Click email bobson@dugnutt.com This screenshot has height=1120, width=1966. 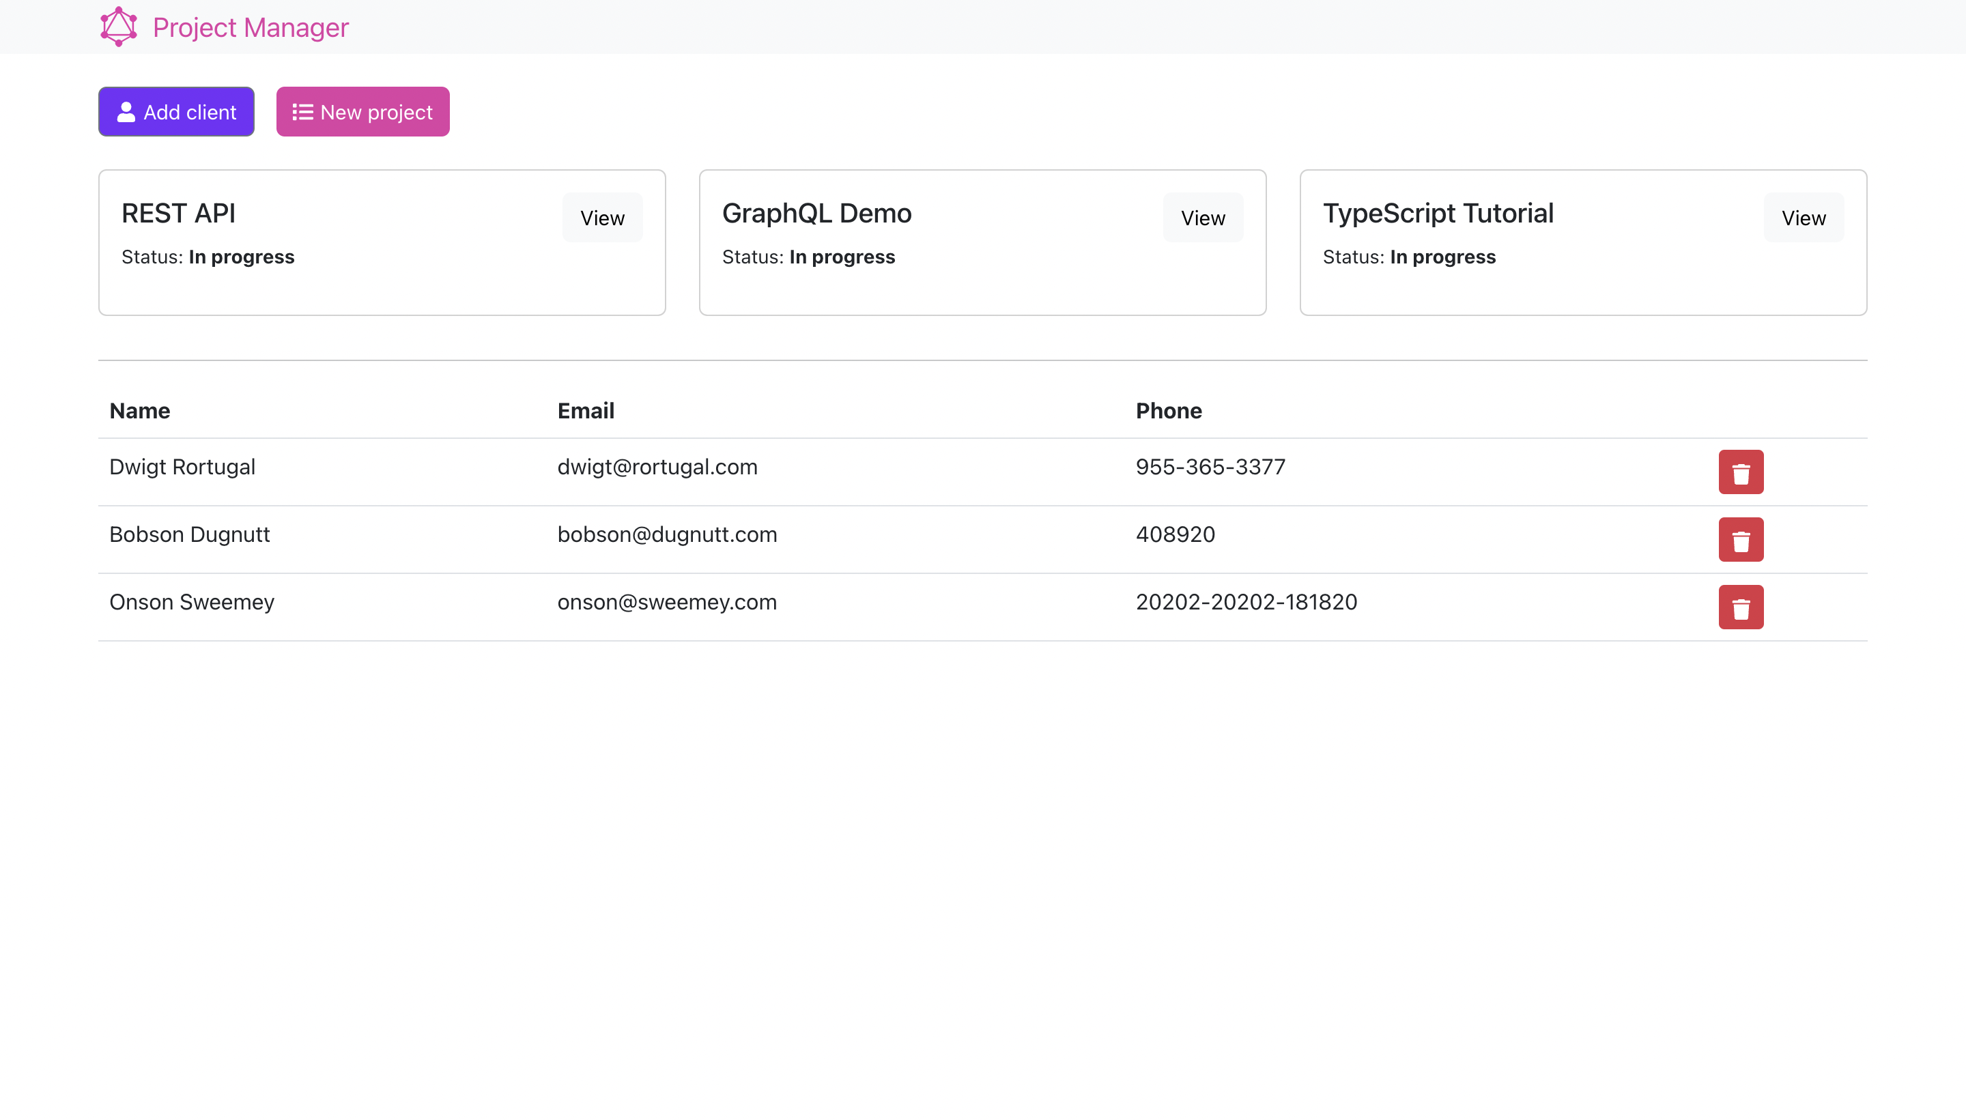(x=668, y=534)
